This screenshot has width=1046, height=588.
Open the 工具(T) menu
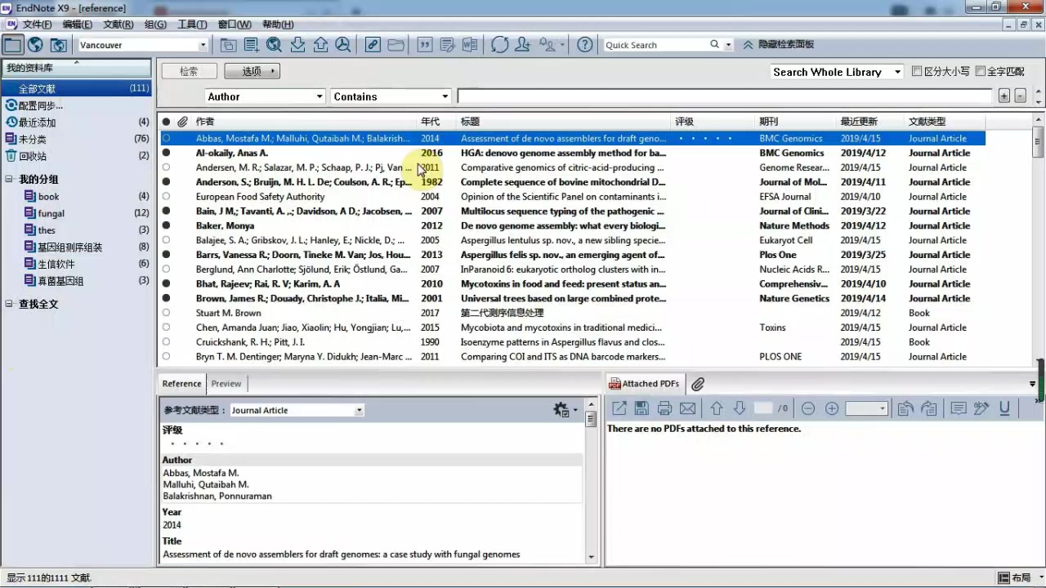tap(192, 24)
